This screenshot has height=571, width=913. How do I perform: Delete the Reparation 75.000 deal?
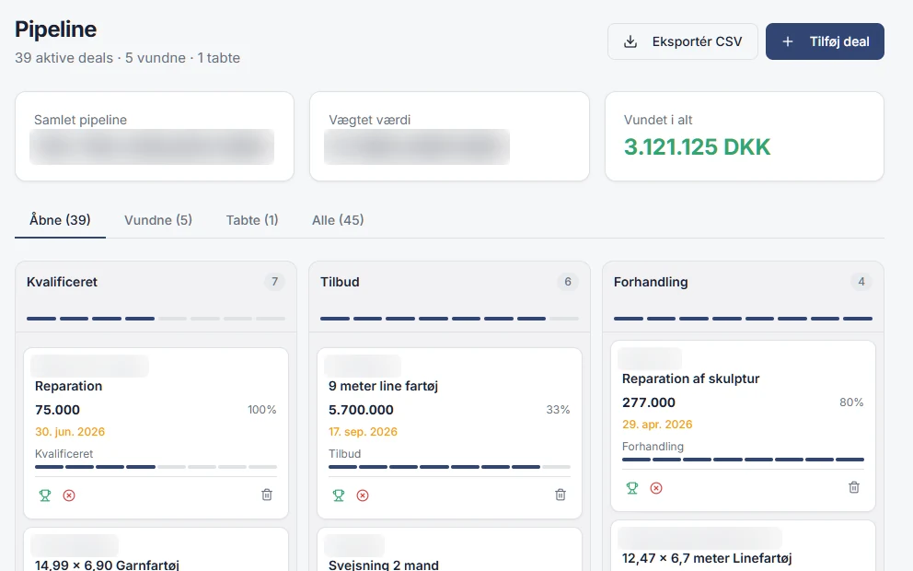coord(267,495)
